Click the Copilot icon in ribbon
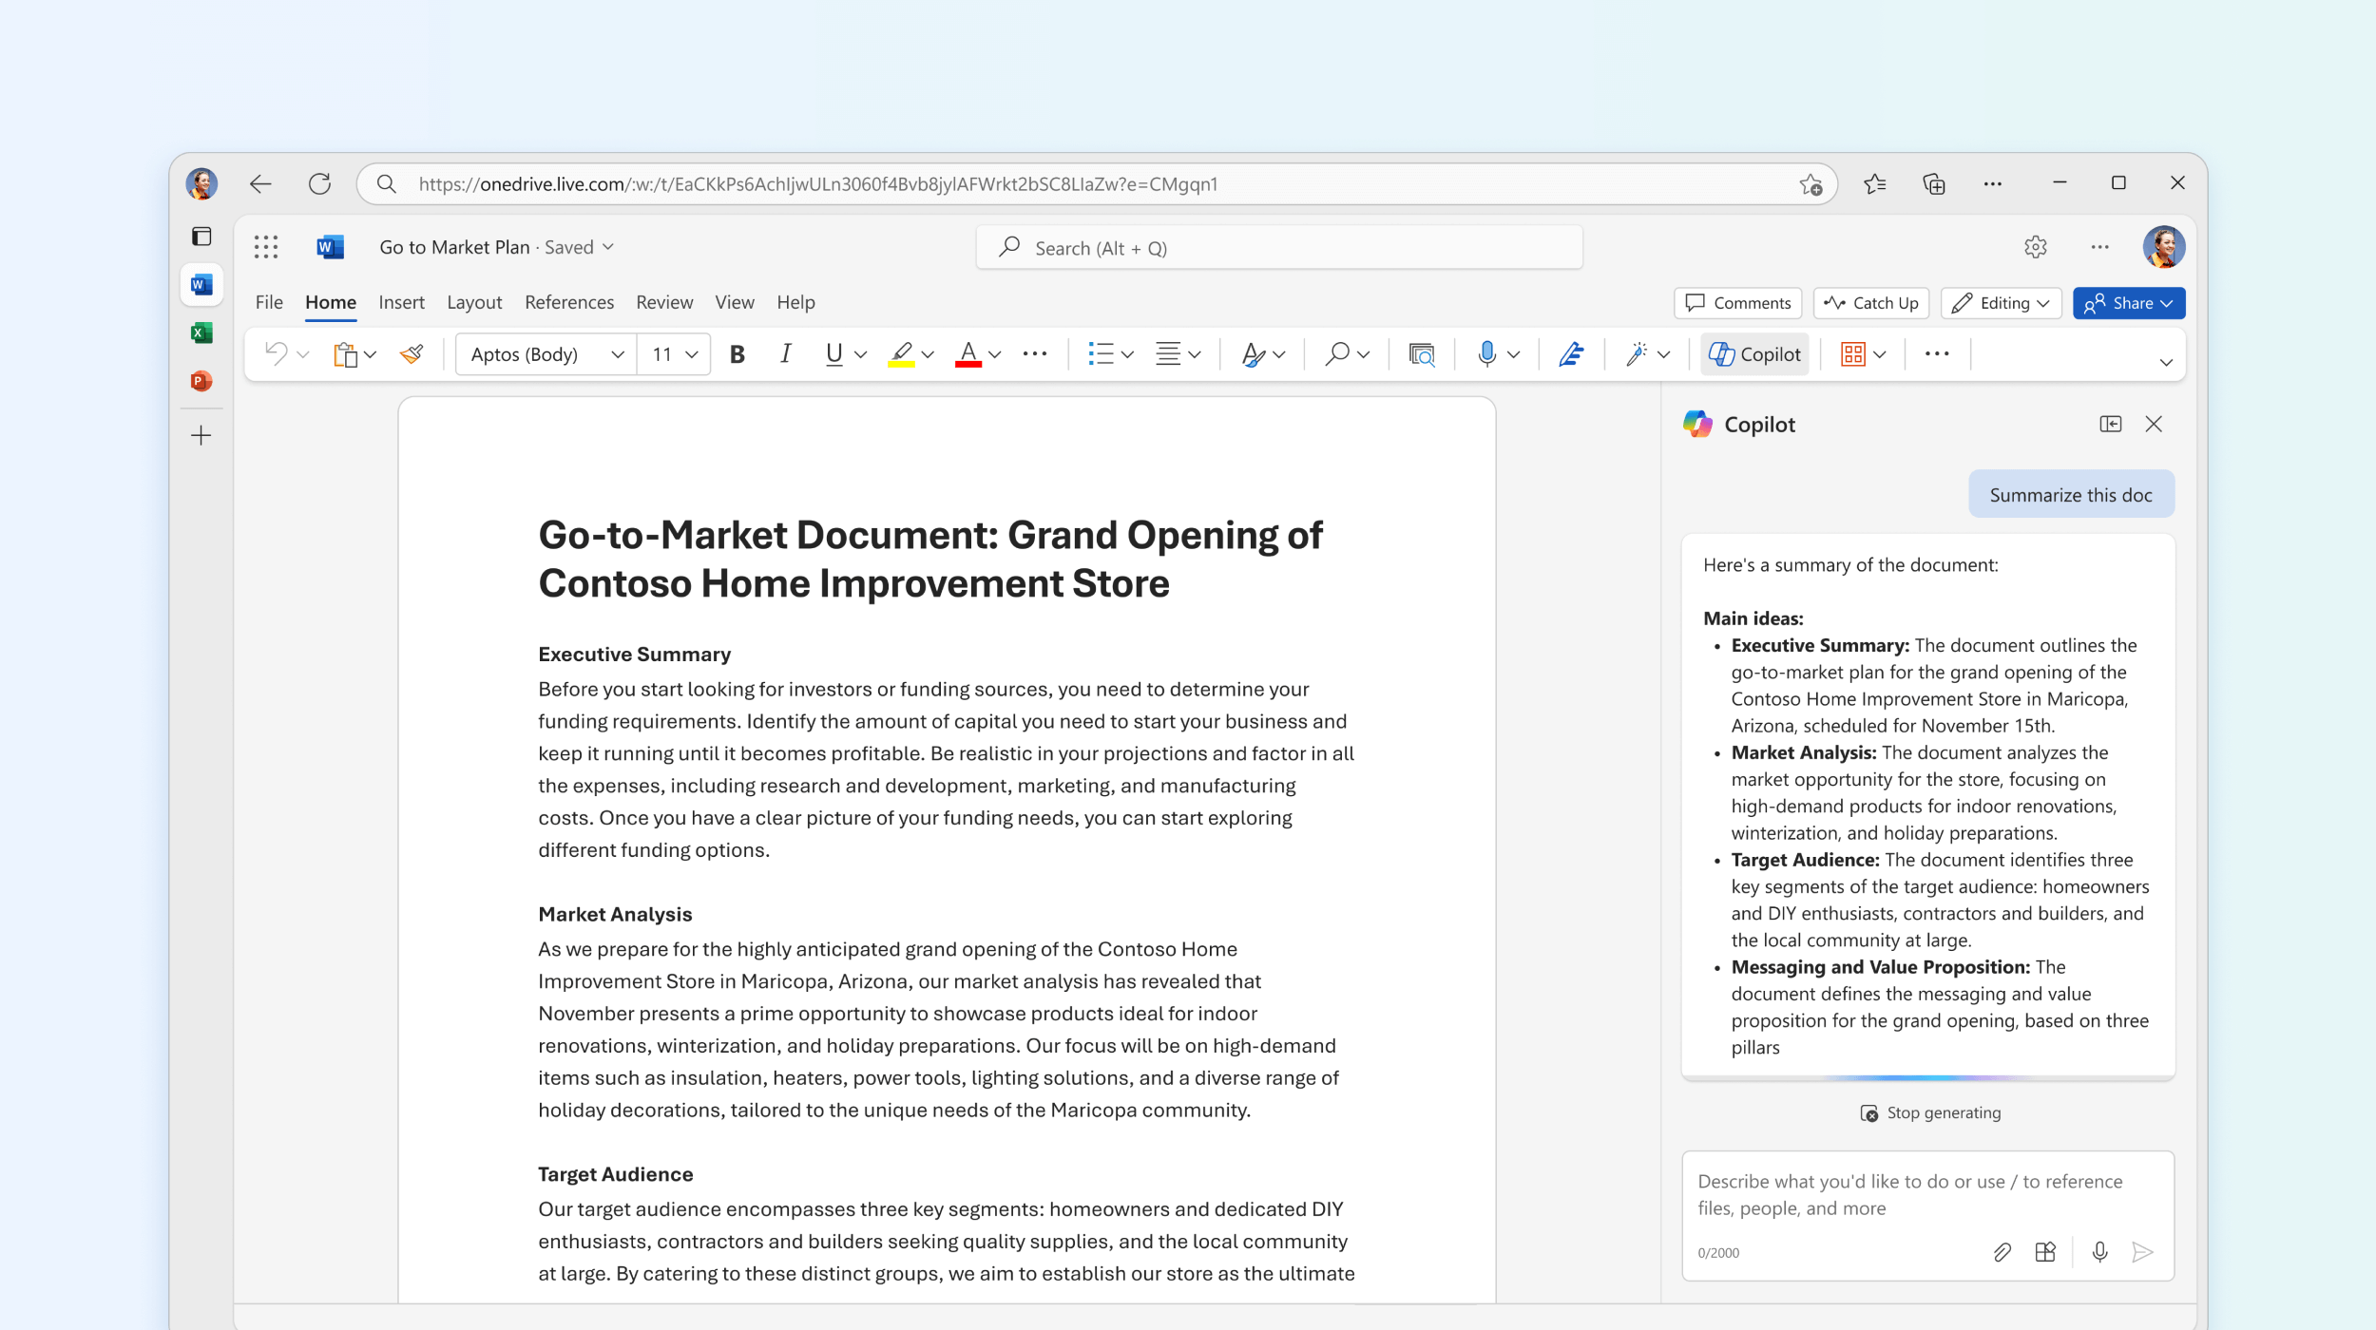 pyautogui.click(x=1756, y=354)
